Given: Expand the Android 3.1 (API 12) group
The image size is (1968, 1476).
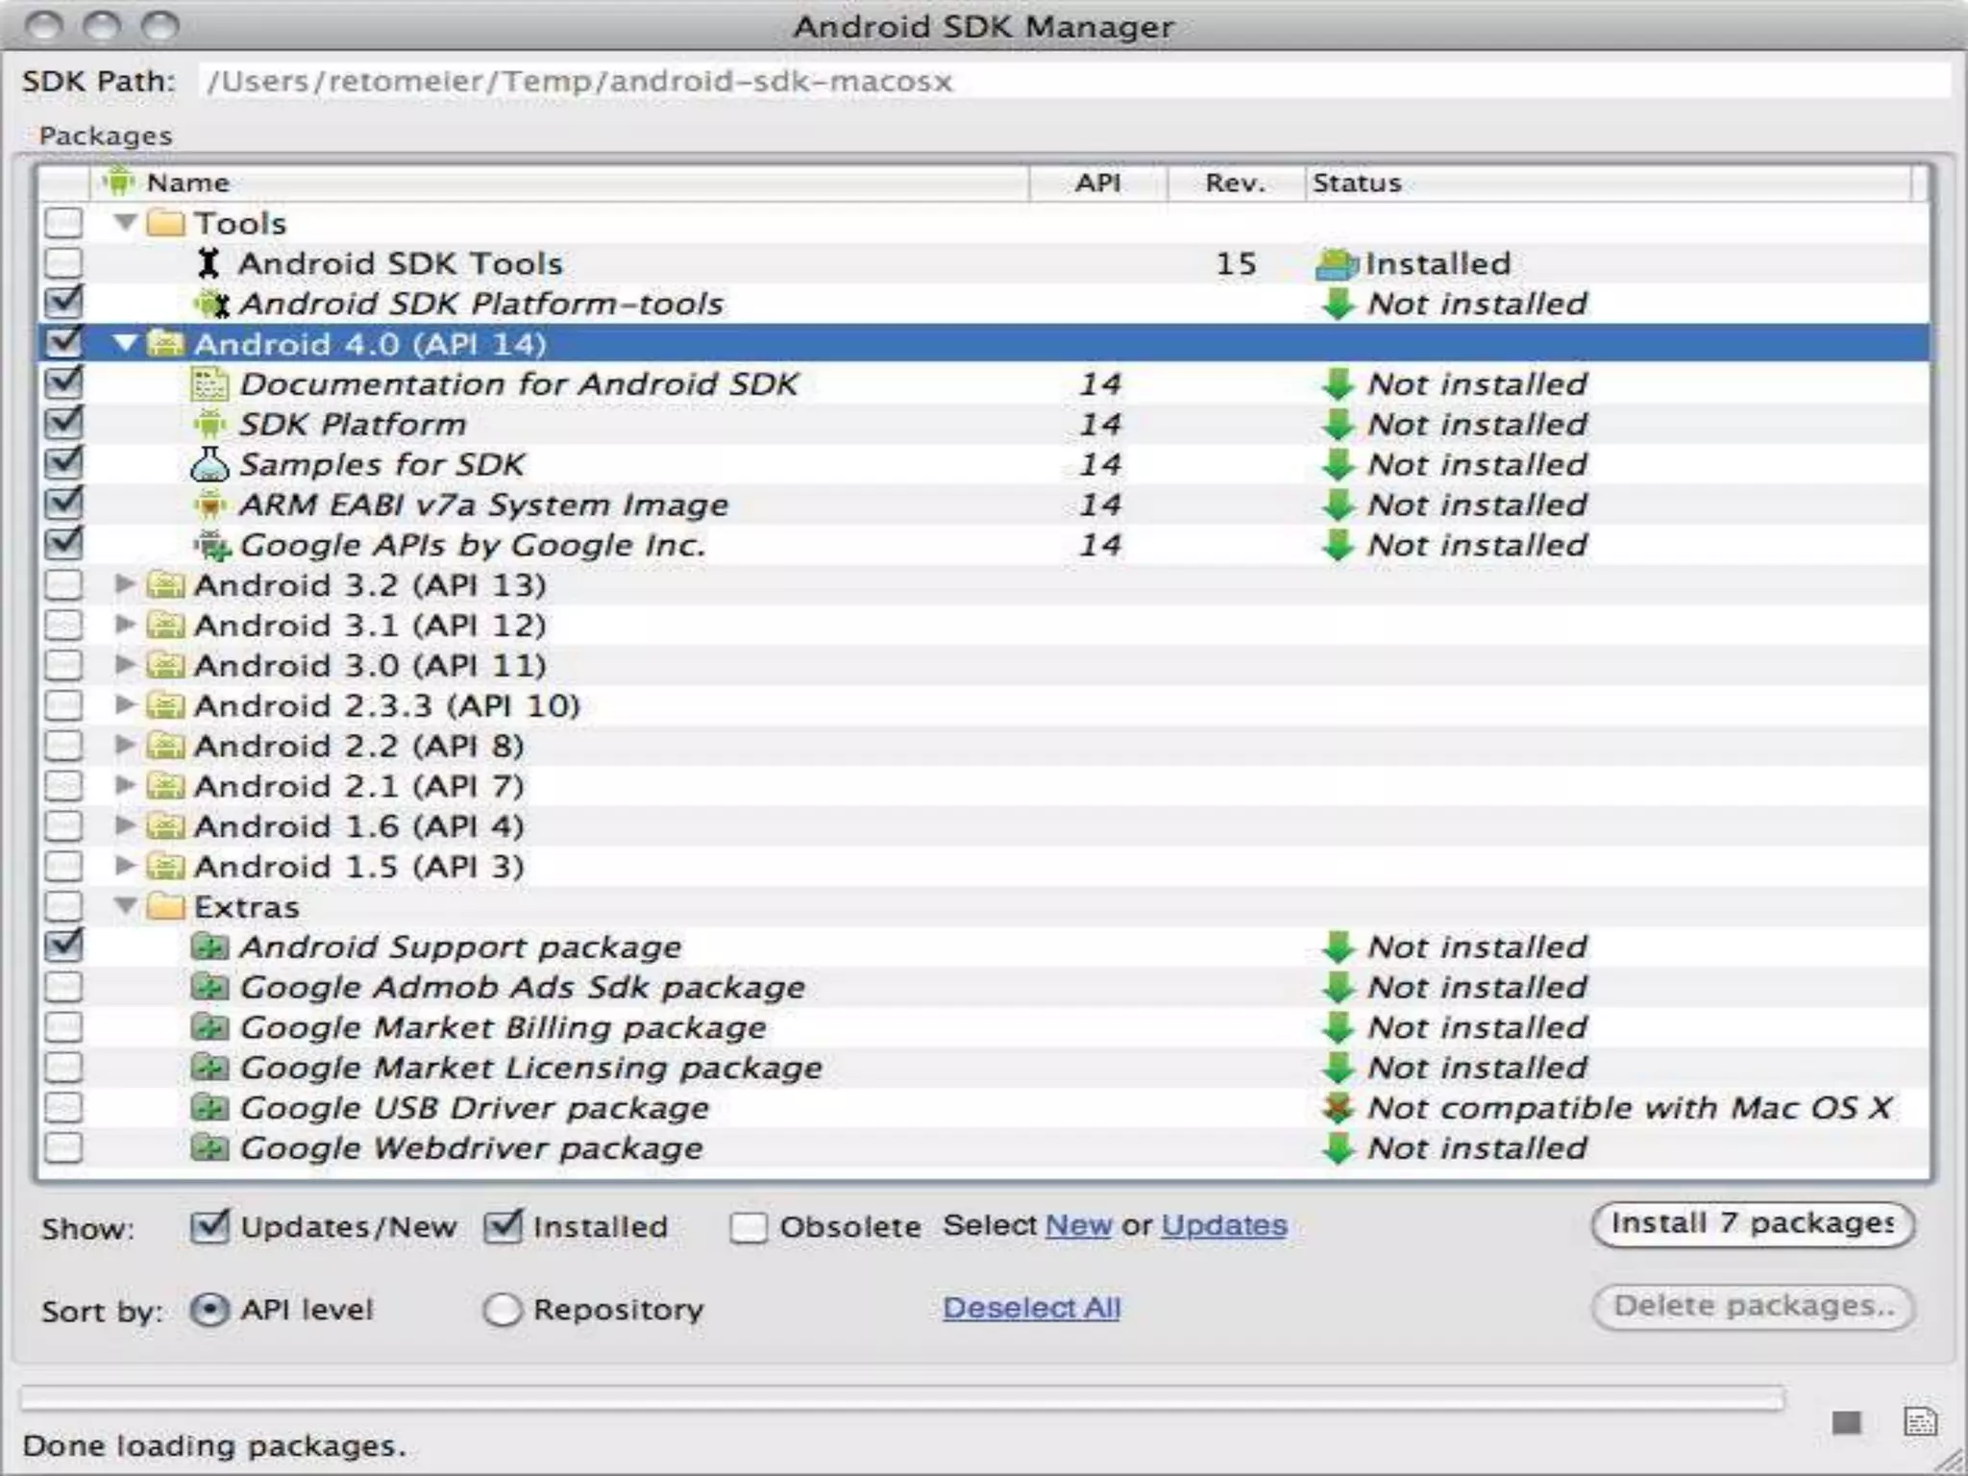Looking at the screenshot, I should (x=124, y=624).
